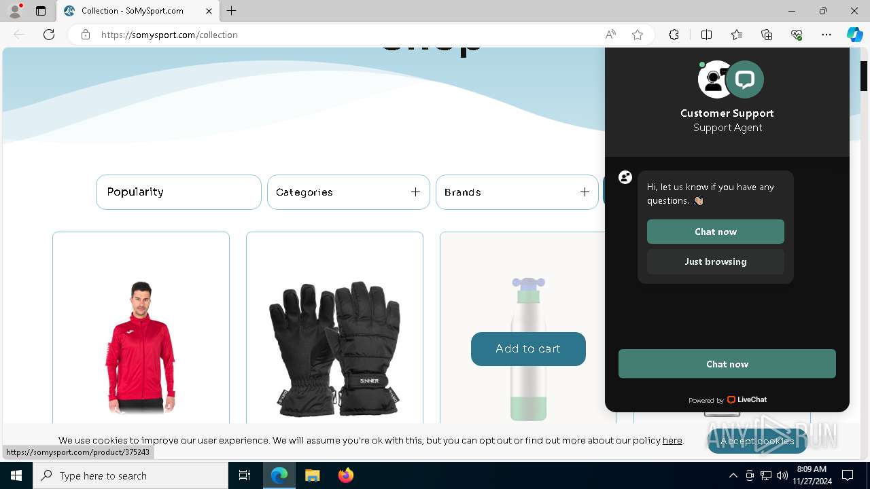Open browser Collections icon
The height and width of the screenshot is (489, 870).
(767, 35)
